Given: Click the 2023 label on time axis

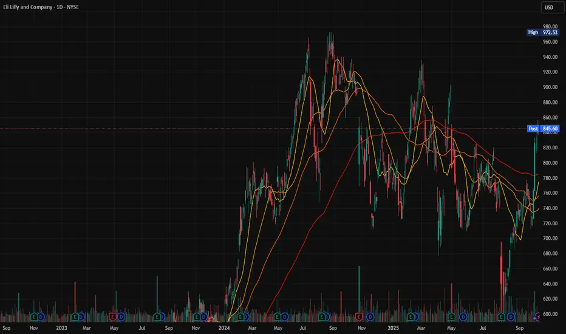Looking at the screenshot, I should (x=62, y=328).
